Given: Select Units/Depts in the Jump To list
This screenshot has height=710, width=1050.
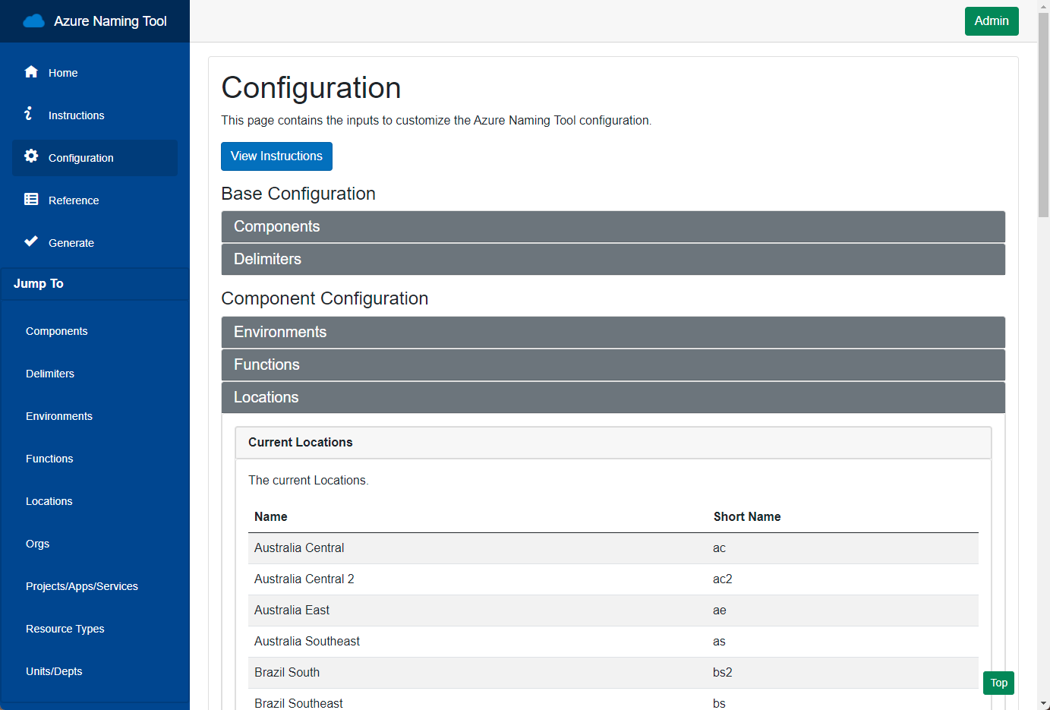Looking at the screenshot, I should pyautogui.click(x=54, y=671).
